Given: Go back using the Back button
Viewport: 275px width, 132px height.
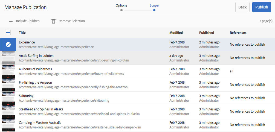Looking at the screenshot, I should (x=242, y=7).
